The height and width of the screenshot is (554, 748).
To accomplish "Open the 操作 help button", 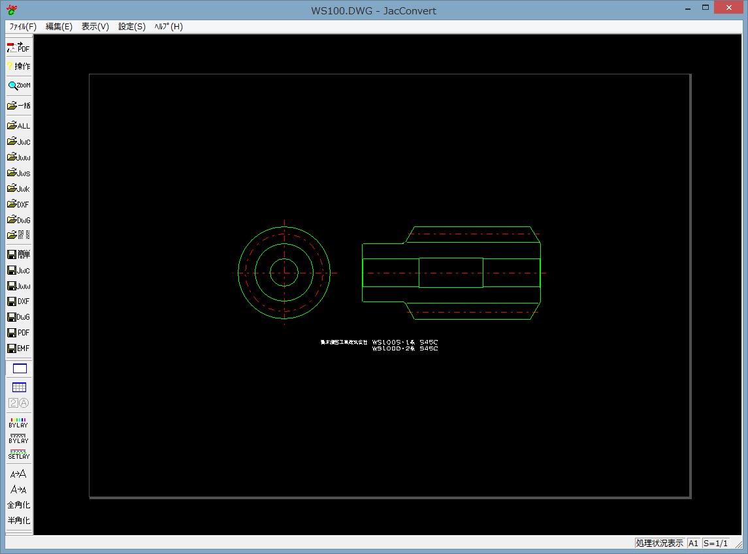I will [18, 66].
